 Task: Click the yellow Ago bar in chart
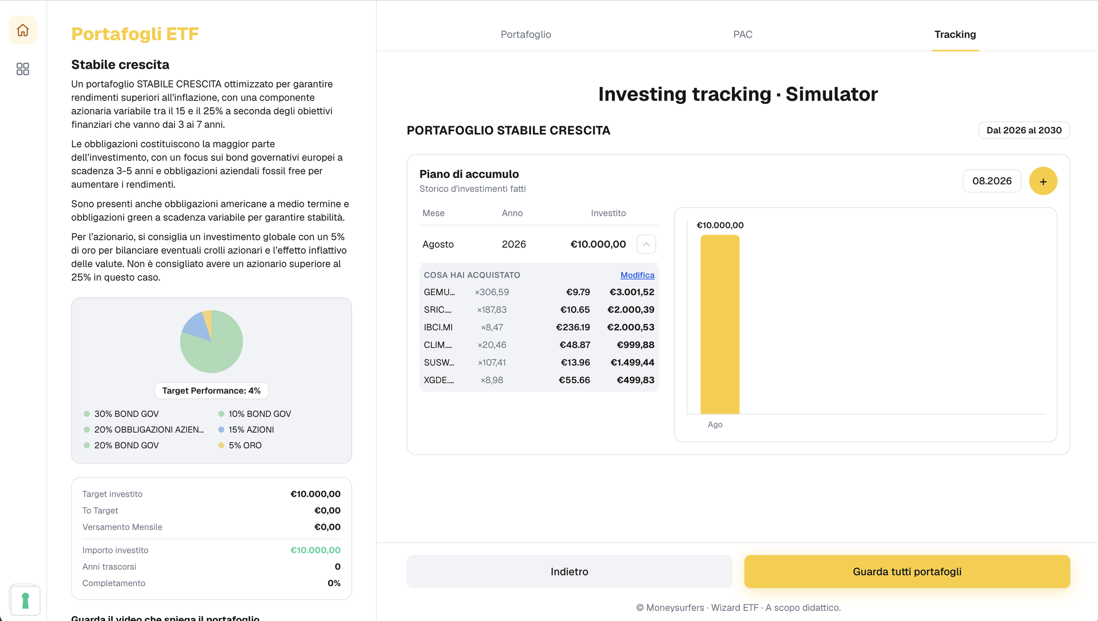tap(720, 324)
